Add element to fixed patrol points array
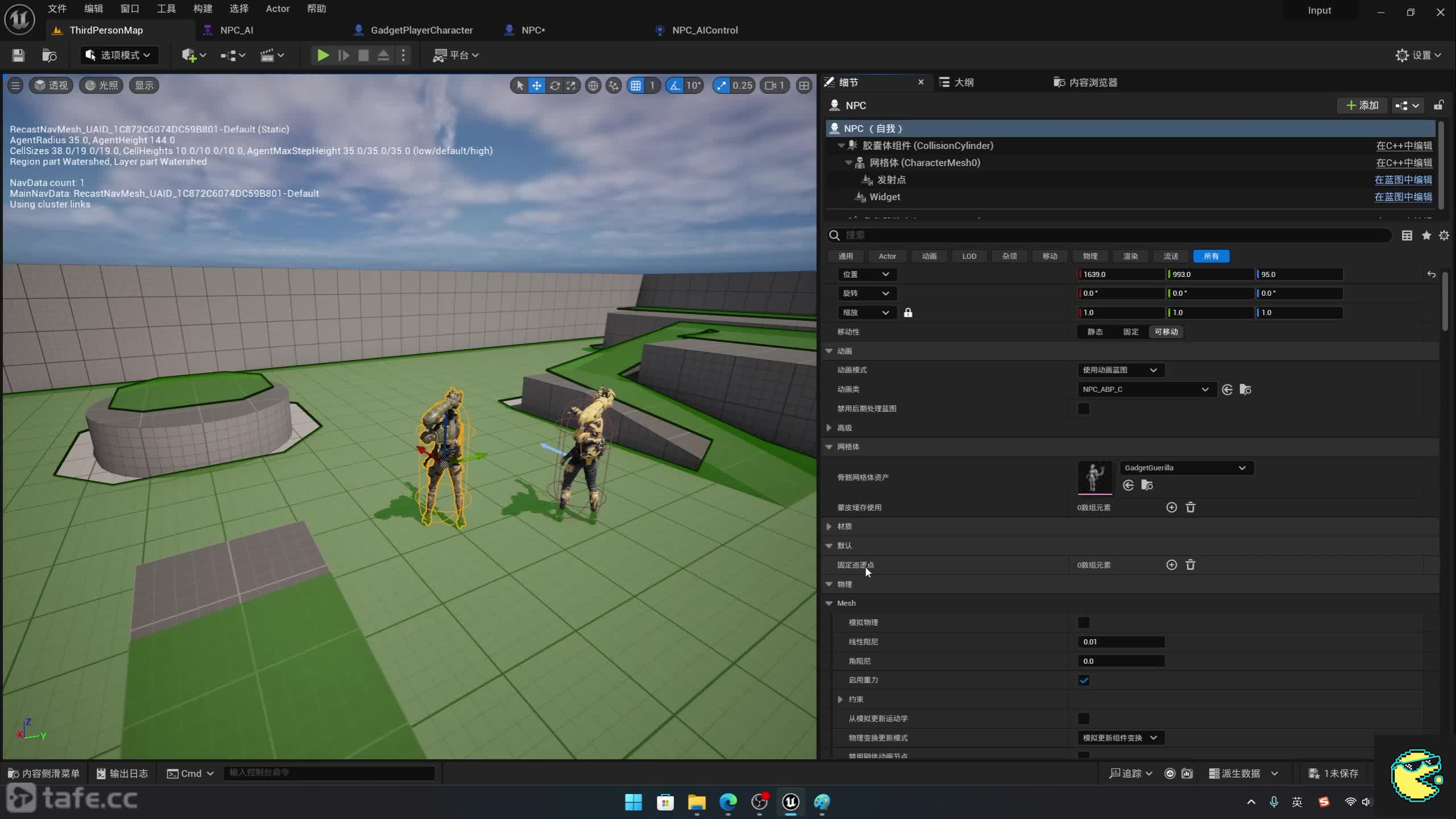 click(x=1172, y=565)
